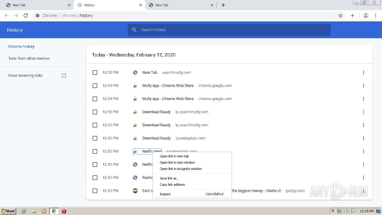The width and height of the screenshot is (382, 215).
Task: Check the Redire entry checkbox
Action: tap(95, 178)
